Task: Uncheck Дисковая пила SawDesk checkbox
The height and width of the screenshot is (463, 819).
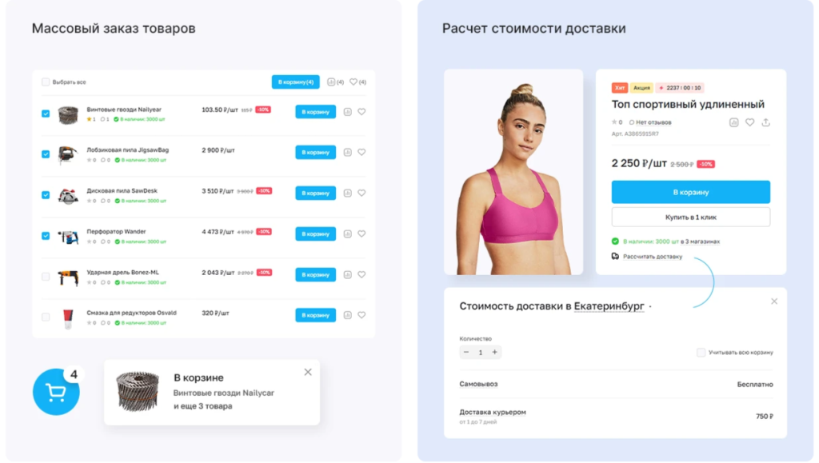Action: (x=46, y=194)
